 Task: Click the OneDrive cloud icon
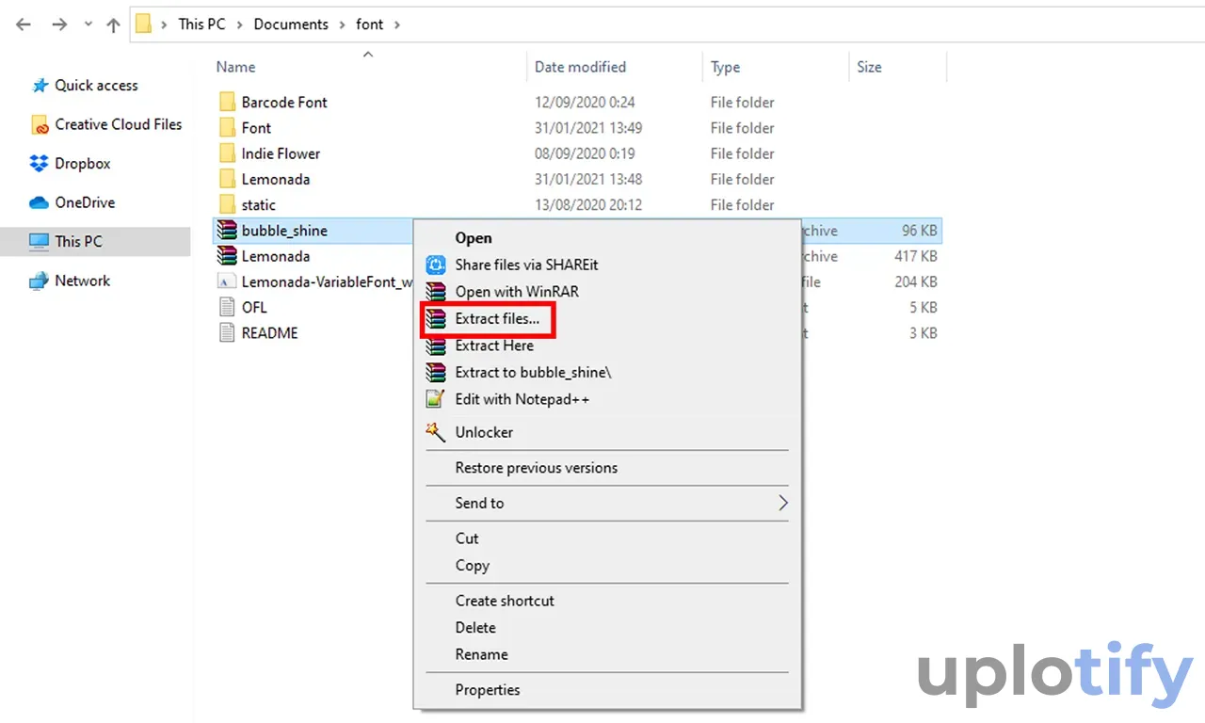[39, 202]
